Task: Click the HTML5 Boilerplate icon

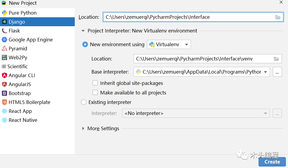Action: pos(4,102)
